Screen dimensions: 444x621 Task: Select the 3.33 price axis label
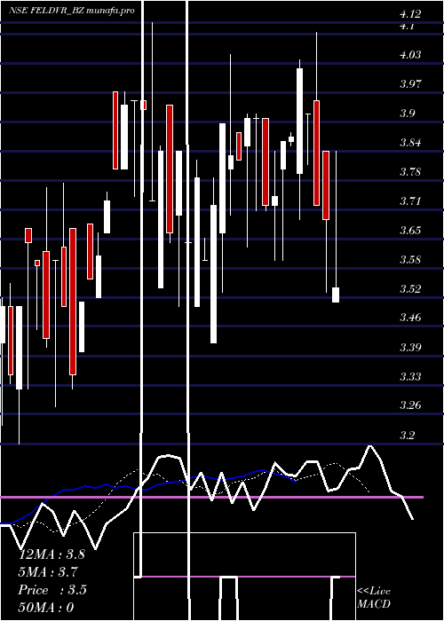[x=410, y=376]
